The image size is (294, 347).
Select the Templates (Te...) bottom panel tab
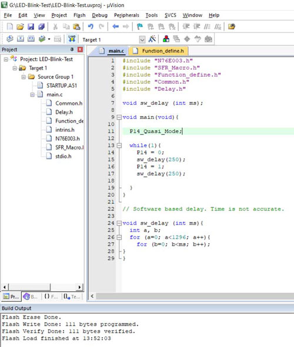(x=71, y=297)
